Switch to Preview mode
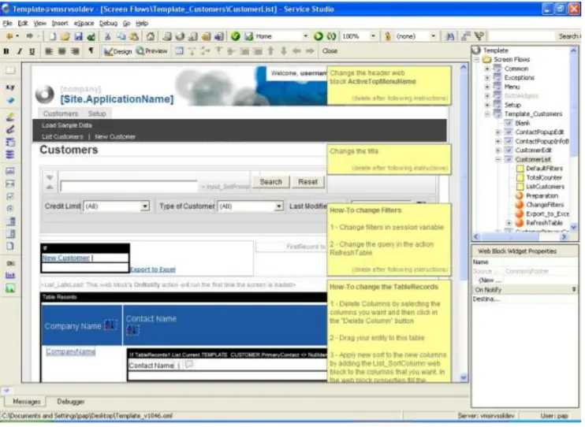 pos(152,51)
